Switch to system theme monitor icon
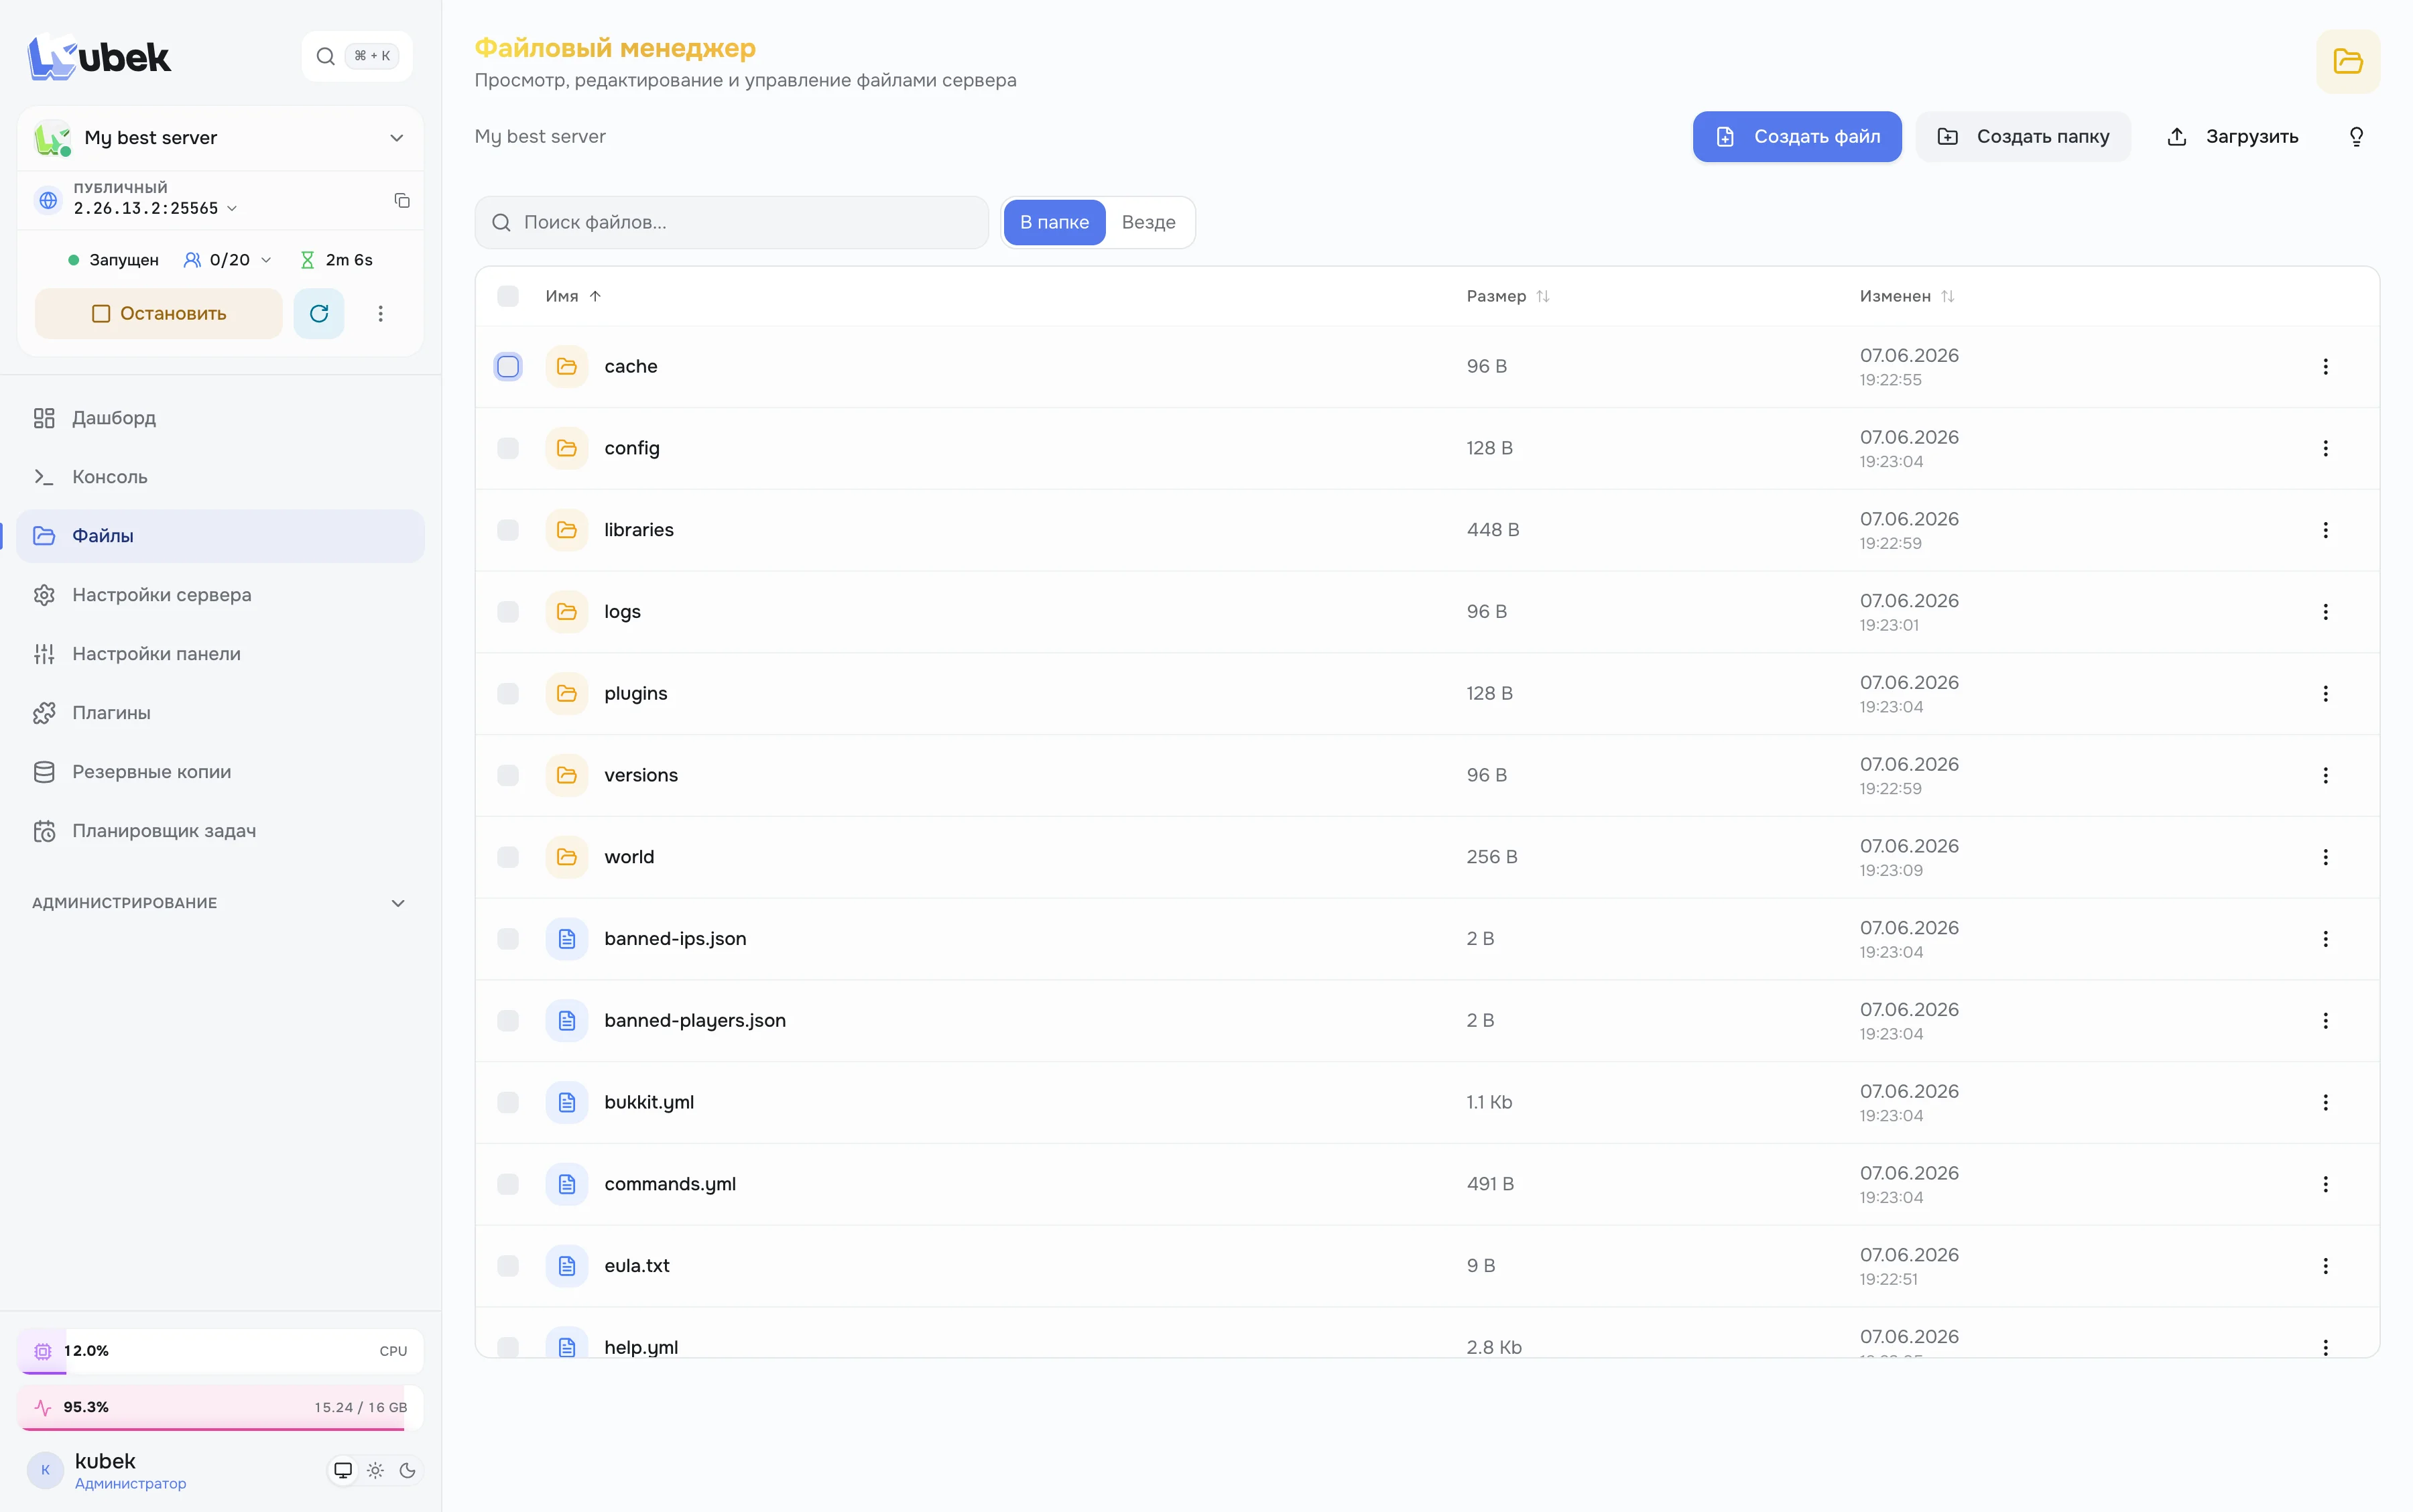The width and height of the screenshot is (2413, 1512). [343, 1470]
